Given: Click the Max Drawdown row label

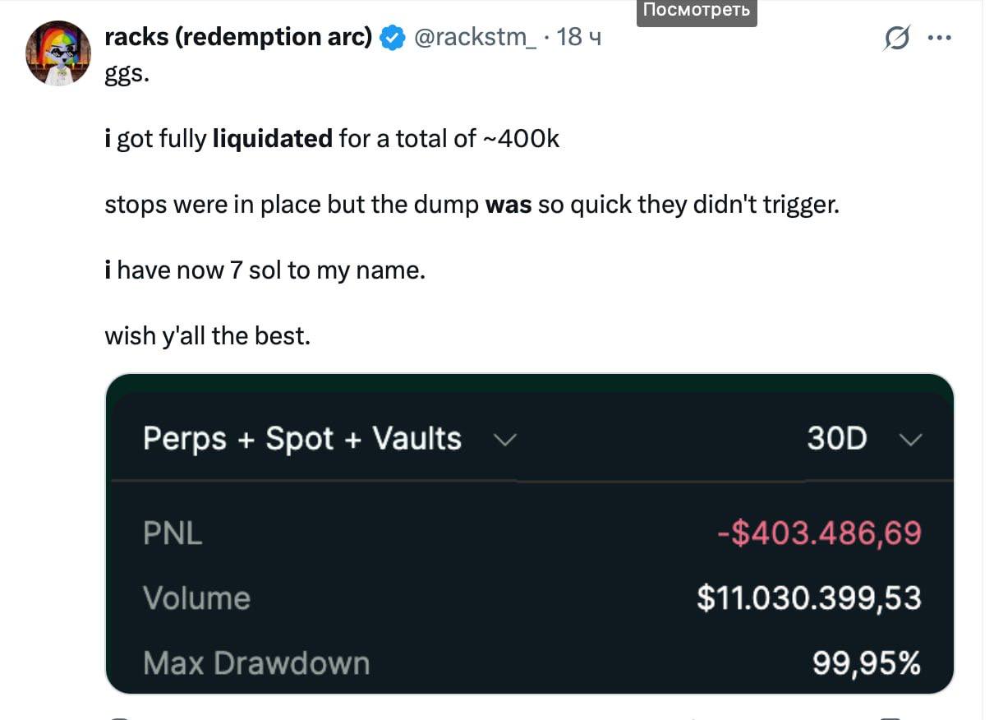Looking at the screenshot, I should [x=256, y=662].
